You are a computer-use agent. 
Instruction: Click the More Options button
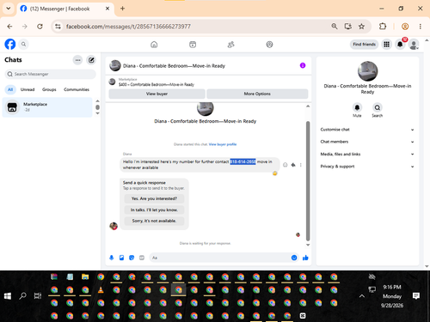(x=257, y=94)
